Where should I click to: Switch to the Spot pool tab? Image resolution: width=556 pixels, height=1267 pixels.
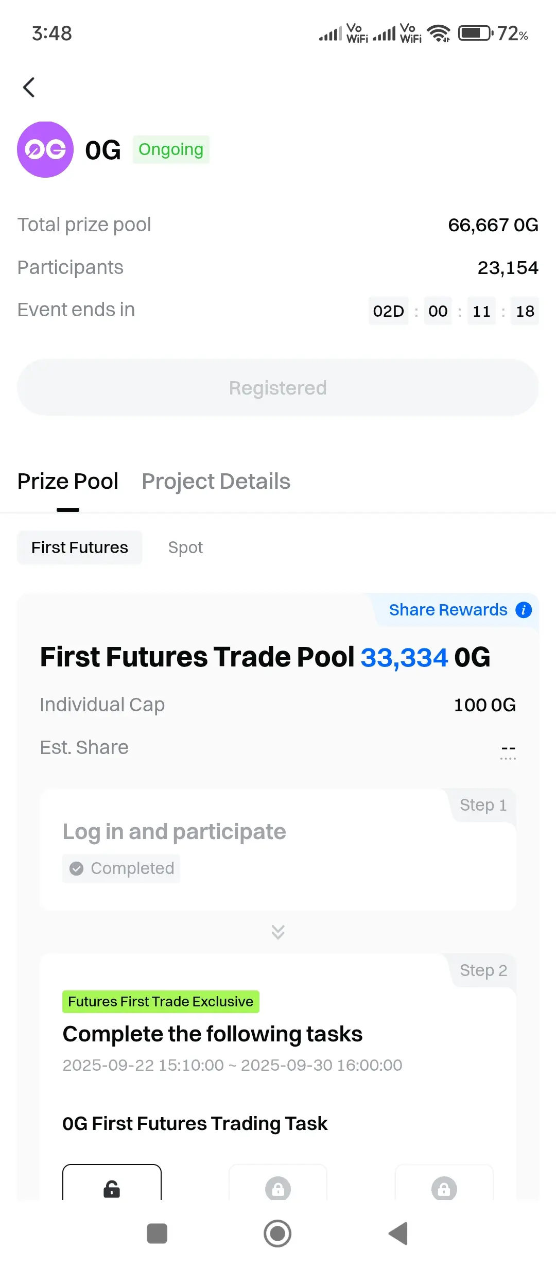pos(185,547)
